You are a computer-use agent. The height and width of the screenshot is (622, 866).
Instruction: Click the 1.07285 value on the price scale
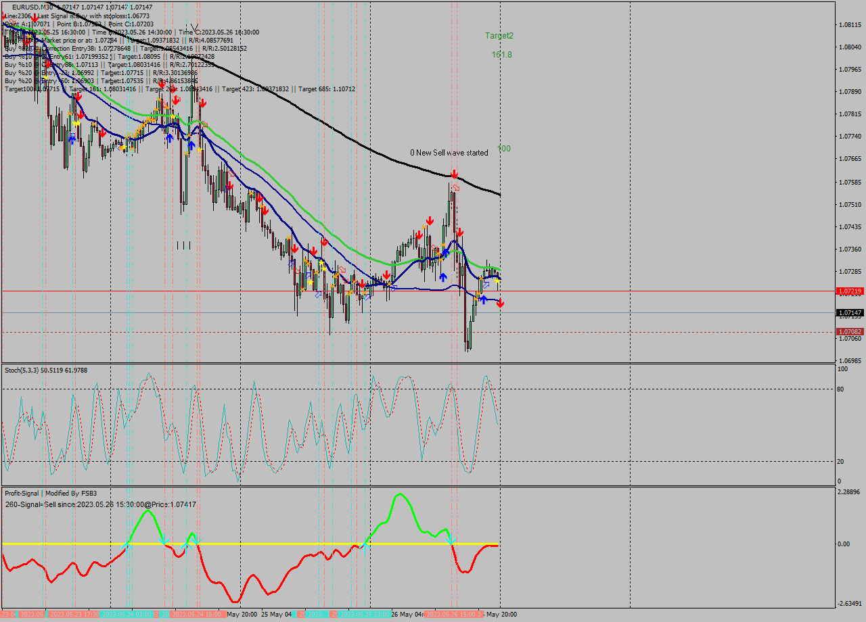click(x=850, y=272)
